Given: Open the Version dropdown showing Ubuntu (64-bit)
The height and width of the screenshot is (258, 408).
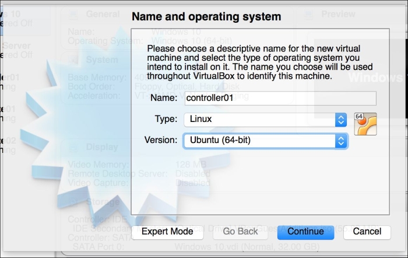Looking at the screenshot, I should coord(265,141).
